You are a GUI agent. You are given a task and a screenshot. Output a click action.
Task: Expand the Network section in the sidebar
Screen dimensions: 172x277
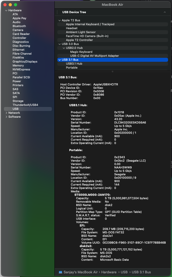[6, 113]
